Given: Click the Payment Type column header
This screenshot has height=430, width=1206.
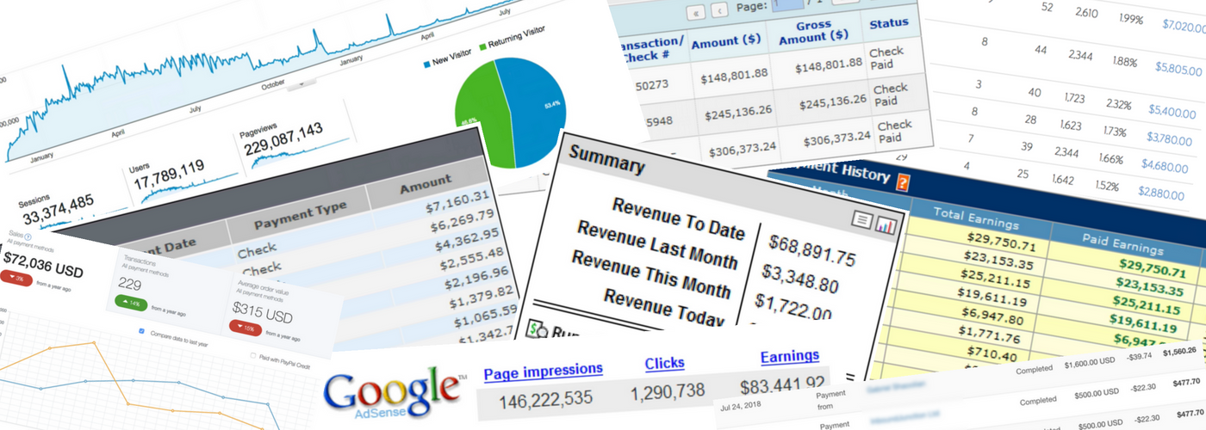Looking at the screenshot, I should pyautogui.click(x=300, y=216).
